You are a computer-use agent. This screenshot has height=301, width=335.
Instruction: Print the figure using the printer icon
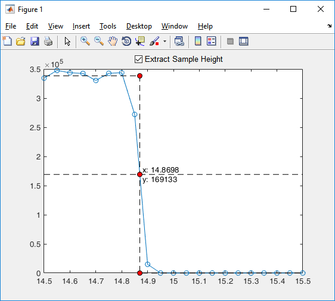[x=48, y=41]
